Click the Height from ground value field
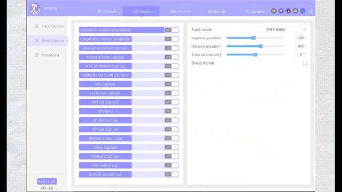The height and width of the screenshot is (192, 342). point(300,38)
